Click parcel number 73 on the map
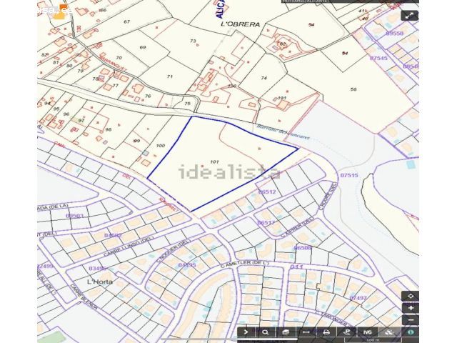This screenshot has width=457, height=343. click(193, 41)
